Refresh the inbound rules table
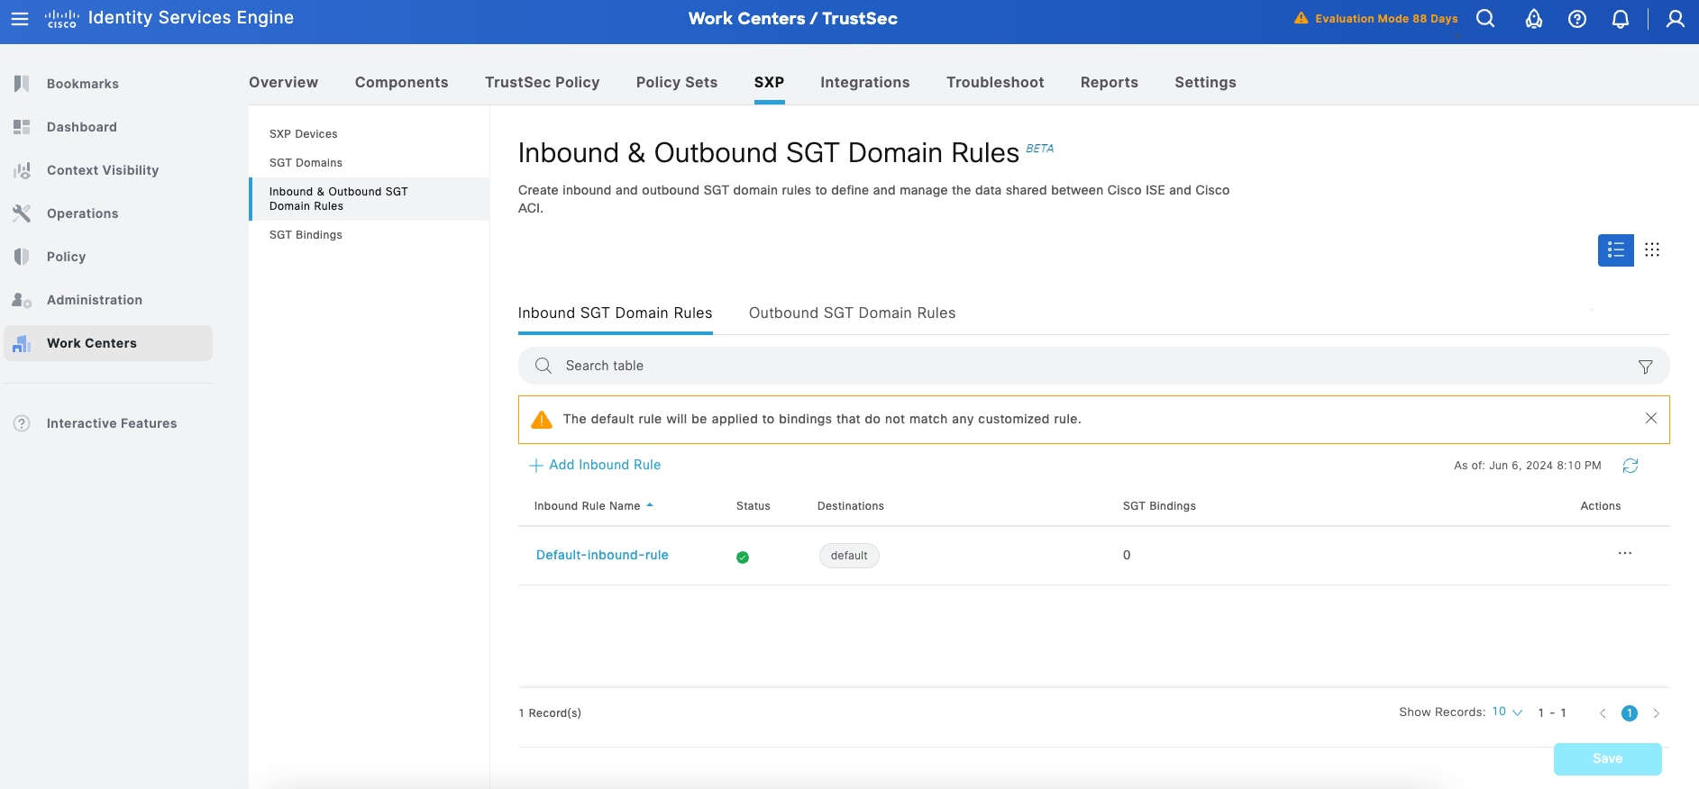 [1630, 466]
